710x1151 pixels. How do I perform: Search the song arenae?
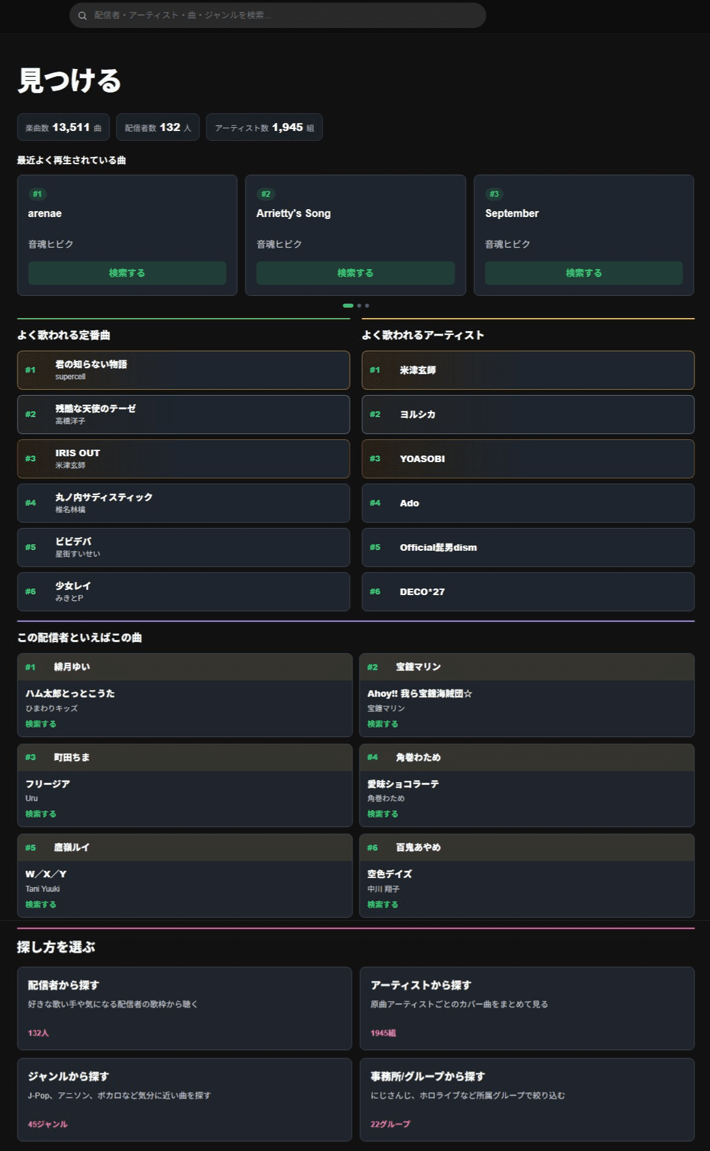point(127,273)
